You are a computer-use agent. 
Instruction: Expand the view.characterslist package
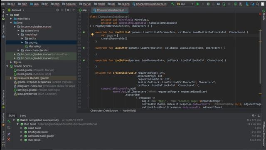pos(18,50)
